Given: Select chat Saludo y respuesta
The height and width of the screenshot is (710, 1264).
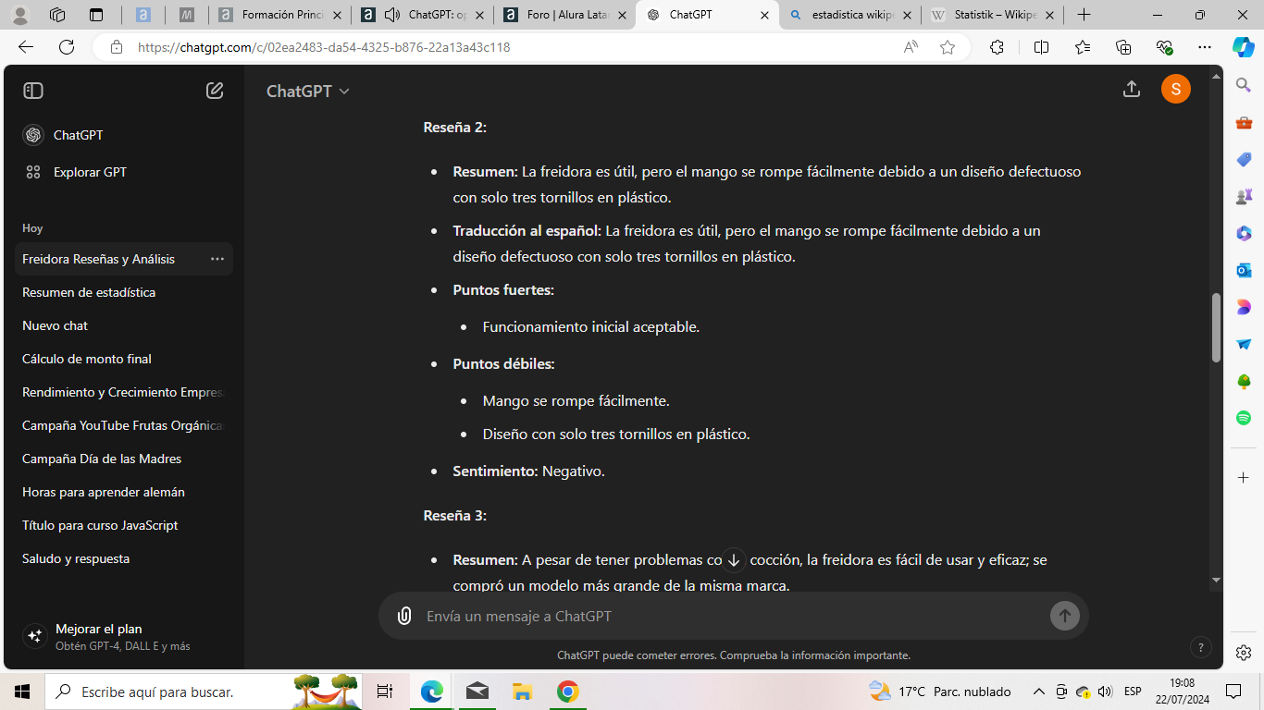Looking at the screenshot, I should [123, 558].
